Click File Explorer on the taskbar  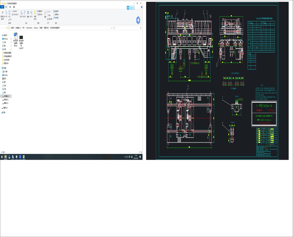click(x=6, y=157)
